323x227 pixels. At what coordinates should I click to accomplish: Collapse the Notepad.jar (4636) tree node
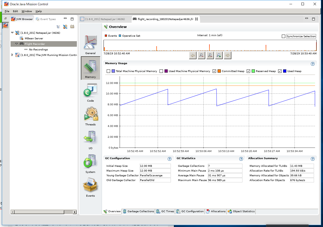(12, 33)
